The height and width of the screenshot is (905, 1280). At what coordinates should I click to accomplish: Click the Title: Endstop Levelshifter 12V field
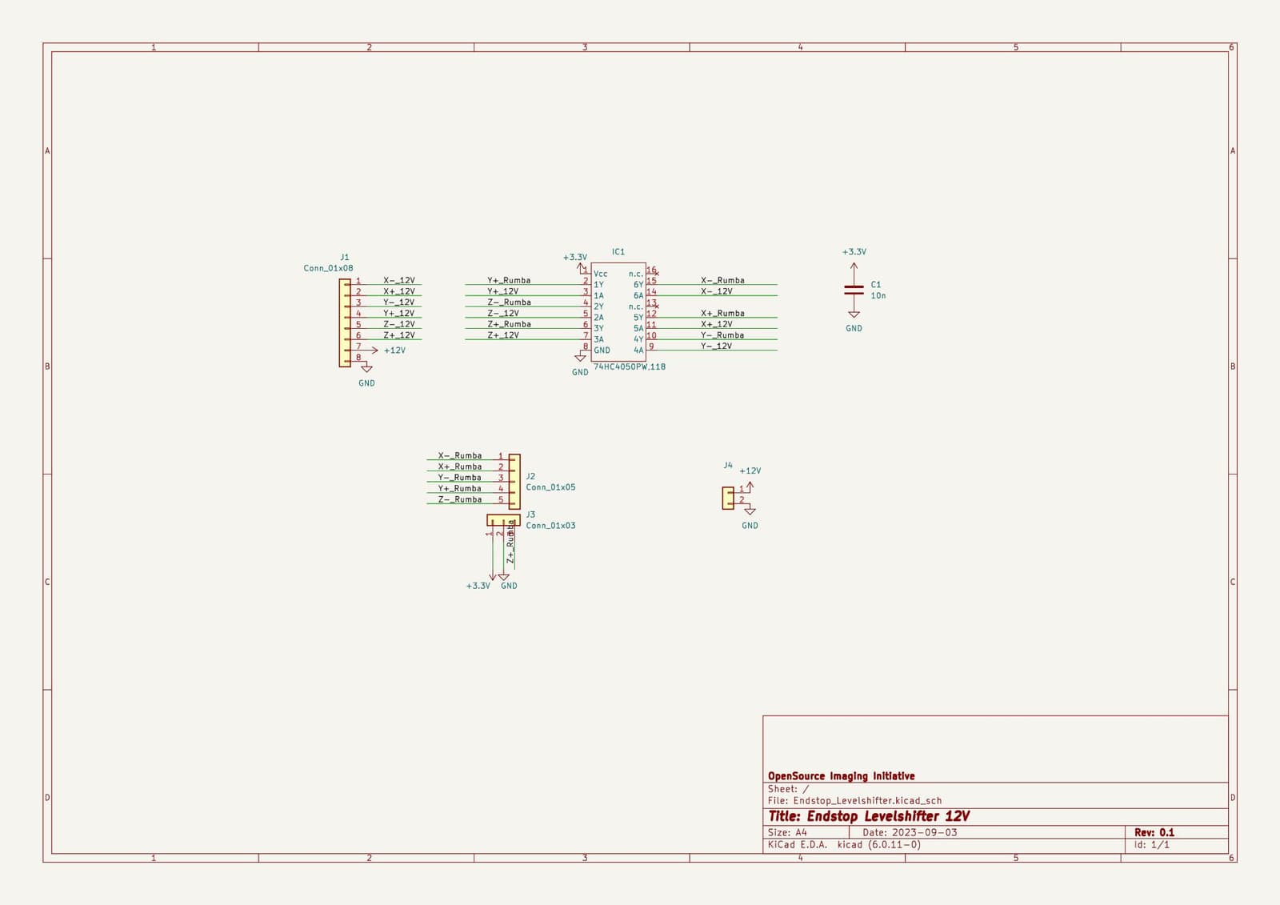pos(869,816)
